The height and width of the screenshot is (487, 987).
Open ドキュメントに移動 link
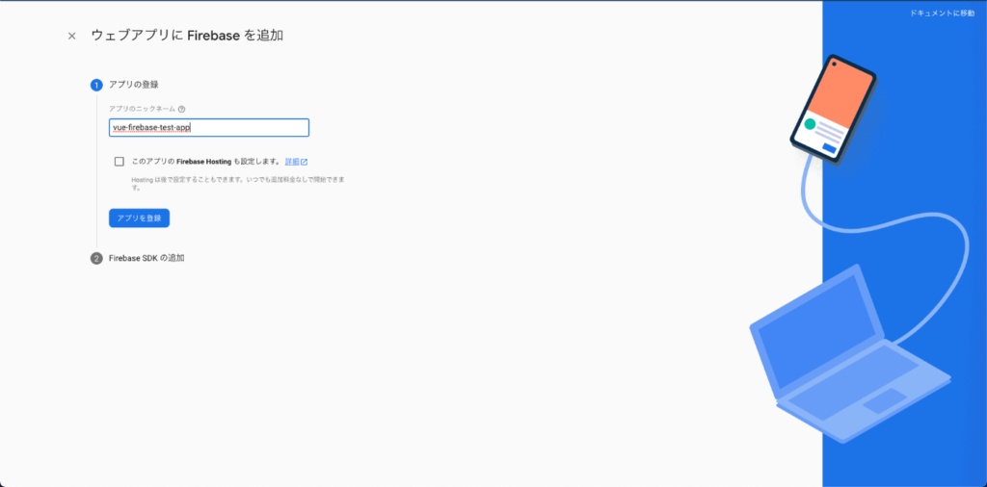point(942,13)
